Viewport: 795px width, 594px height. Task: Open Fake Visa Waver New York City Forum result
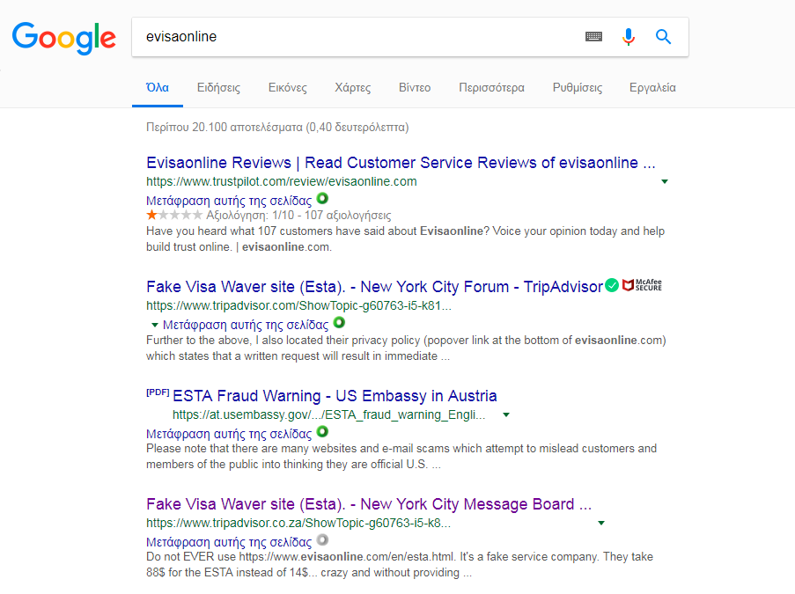pos(375,287)
